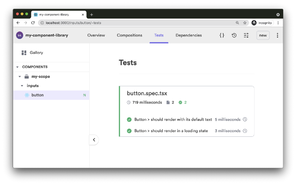The image size is (296, 185).
Task: Open the tab search dropdown in title bar
Action: click(278, 14)
